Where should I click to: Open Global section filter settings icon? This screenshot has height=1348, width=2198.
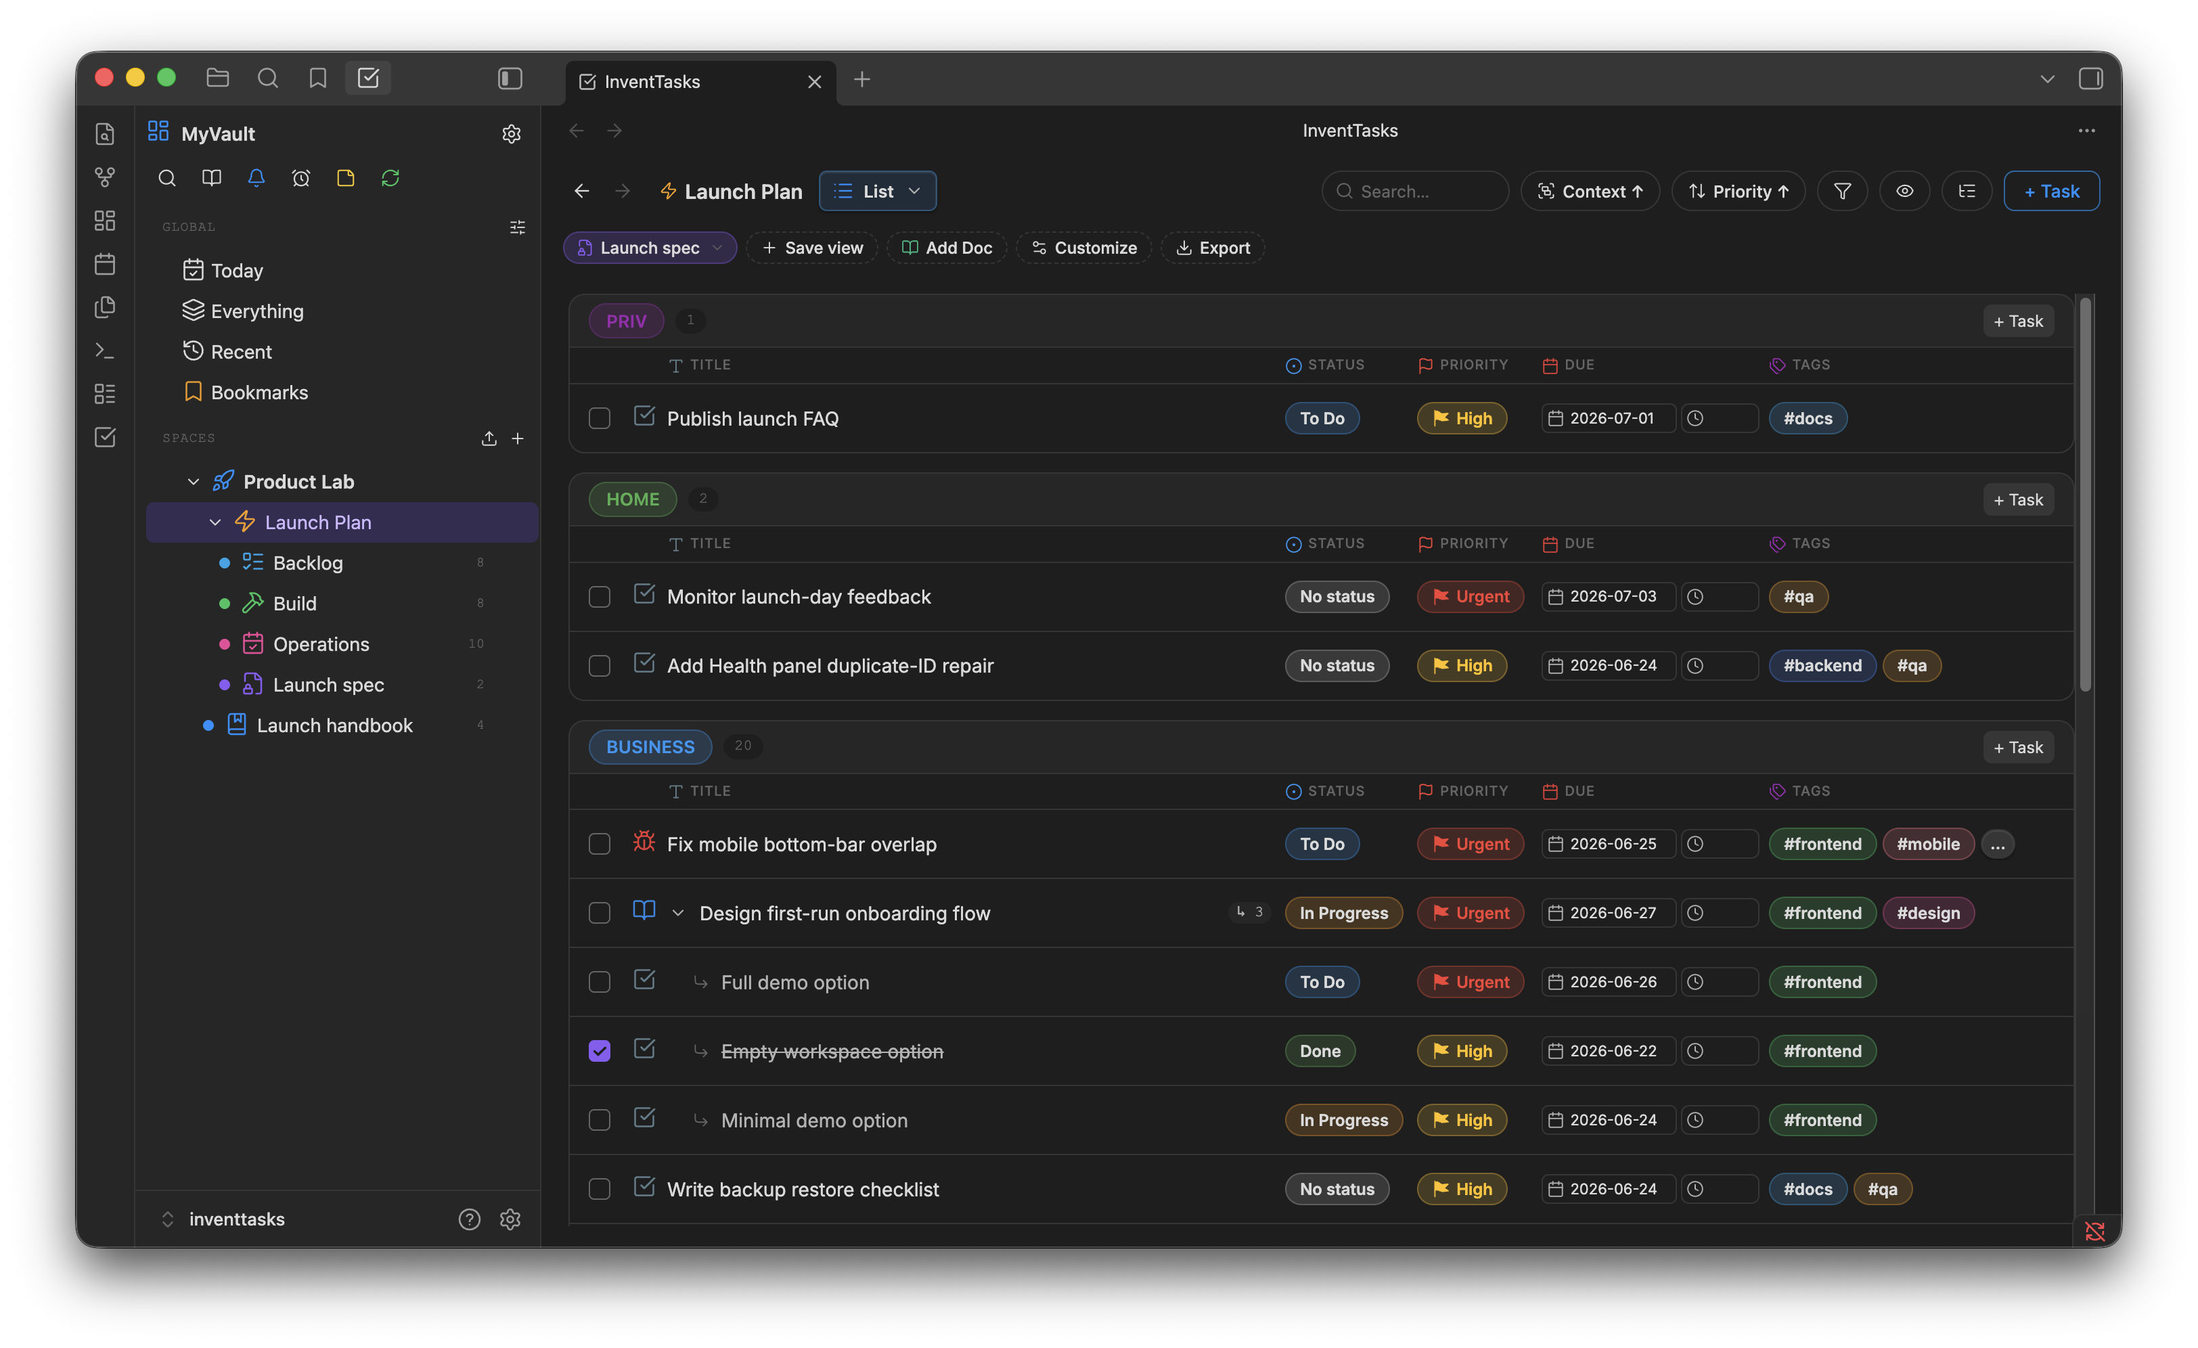tap(518, 227)
